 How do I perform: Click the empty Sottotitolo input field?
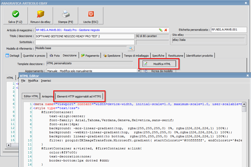pyautogui.click(x=85, y=42)
